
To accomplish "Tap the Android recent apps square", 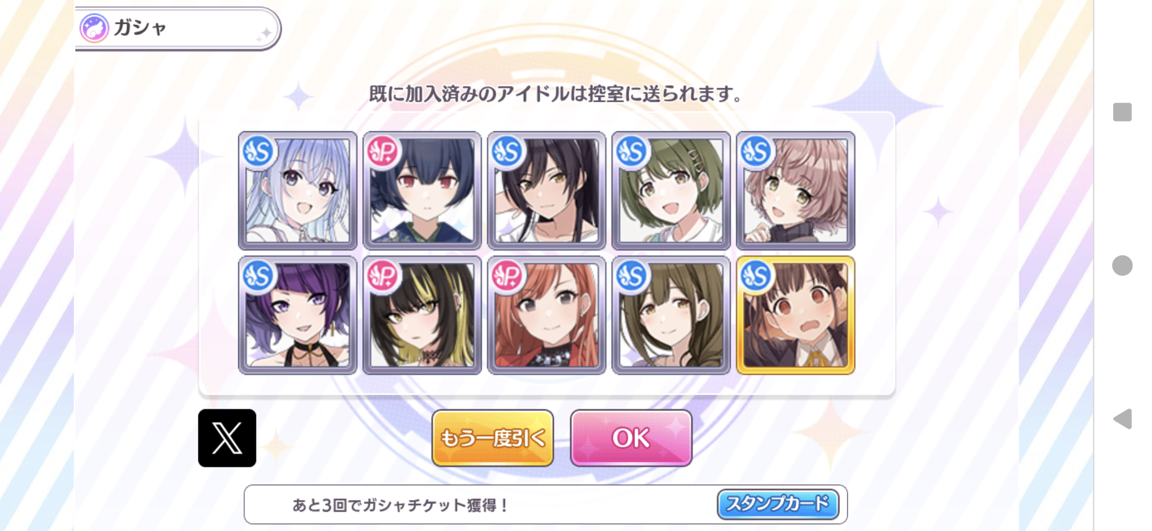I will [x=1122, y=112].
